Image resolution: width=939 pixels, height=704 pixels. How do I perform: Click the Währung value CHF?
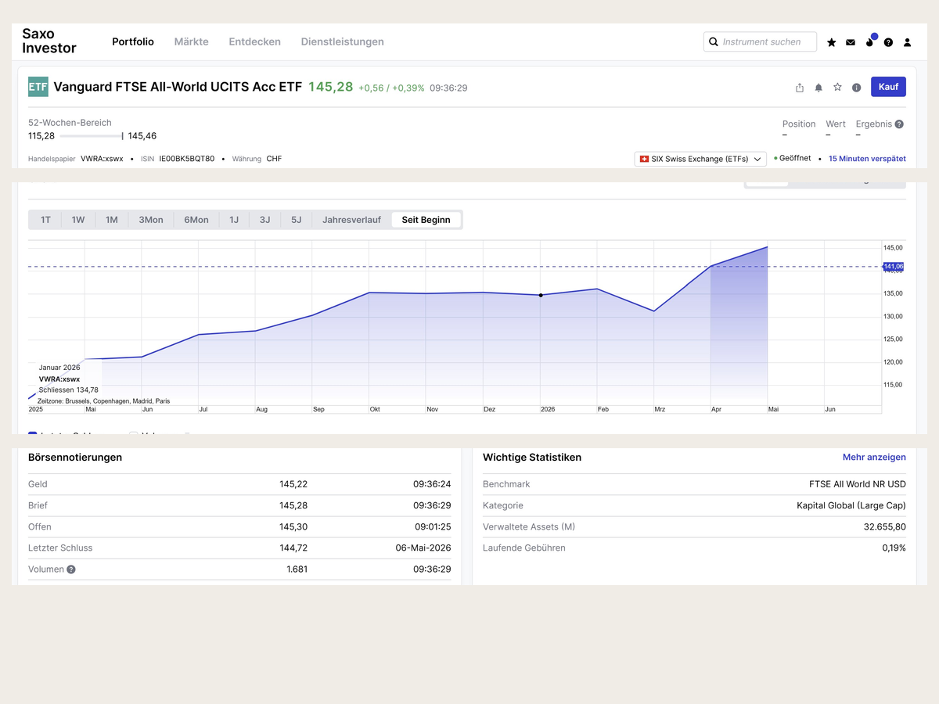point(274,159)
